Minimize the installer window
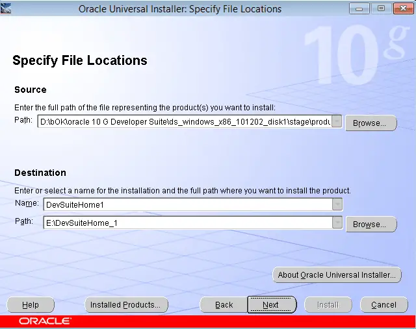 click(x=359, y=8)
